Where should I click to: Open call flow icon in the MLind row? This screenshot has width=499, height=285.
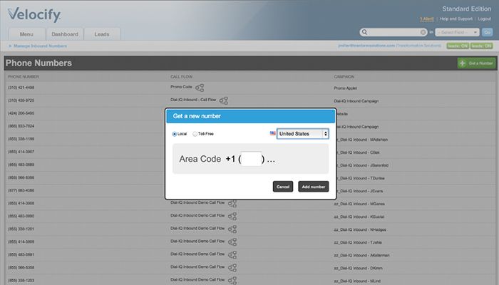pyautogui.click(x=232, y=281)
